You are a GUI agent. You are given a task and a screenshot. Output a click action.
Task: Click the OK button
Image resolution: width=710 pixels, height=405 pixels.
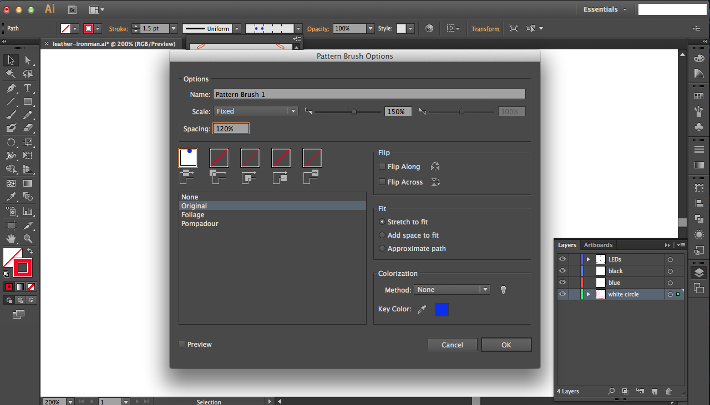[x=506, y=345]
